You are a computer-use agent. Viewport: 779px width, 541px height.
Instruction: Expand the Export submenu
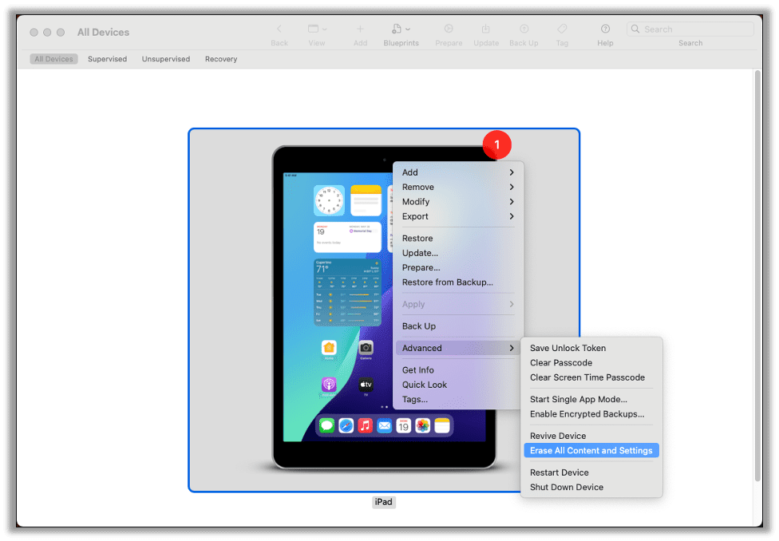coord(513,216)
